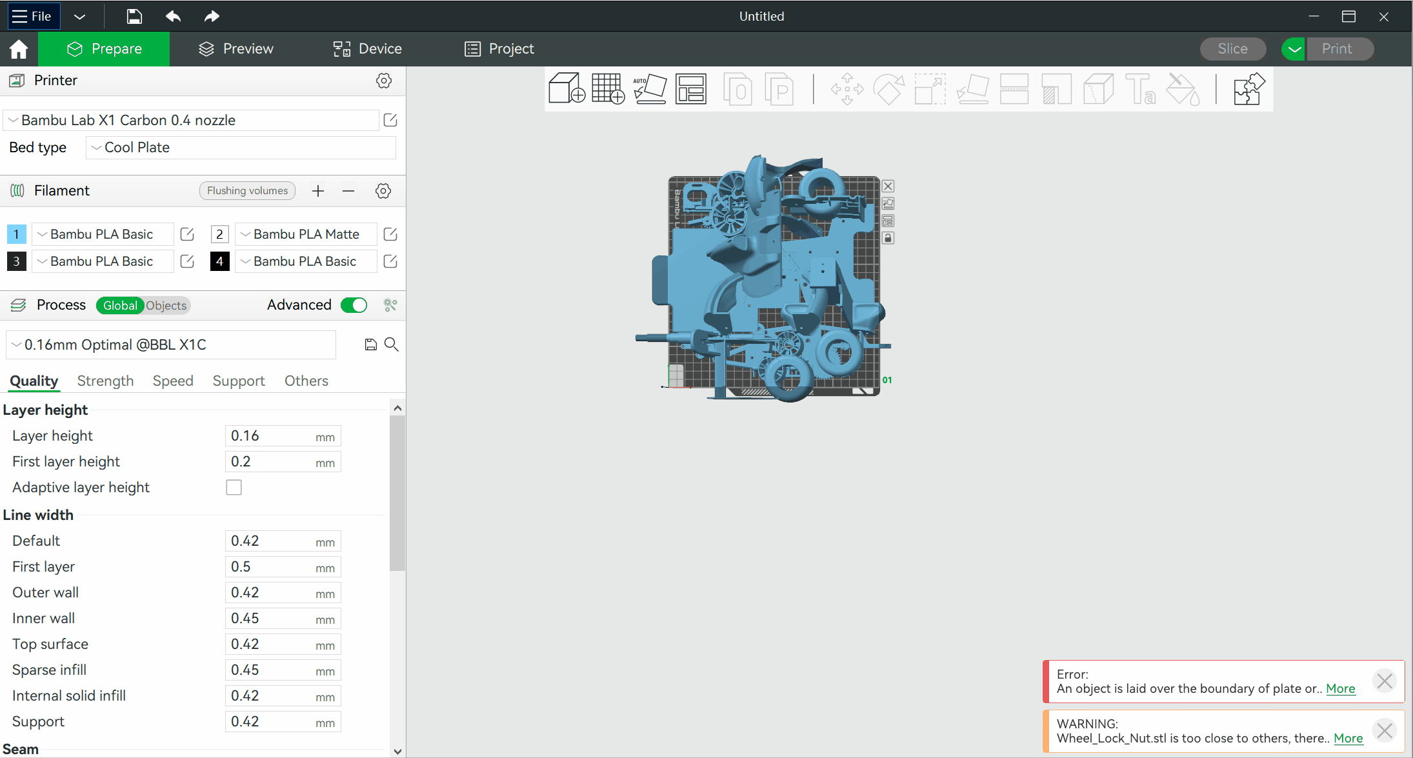Open filament 2 Bambu PLA Matte dropdown

306,234
